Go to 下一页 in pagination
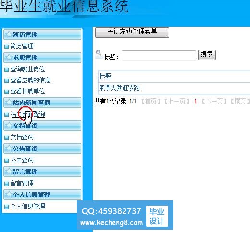 [214, 101]
